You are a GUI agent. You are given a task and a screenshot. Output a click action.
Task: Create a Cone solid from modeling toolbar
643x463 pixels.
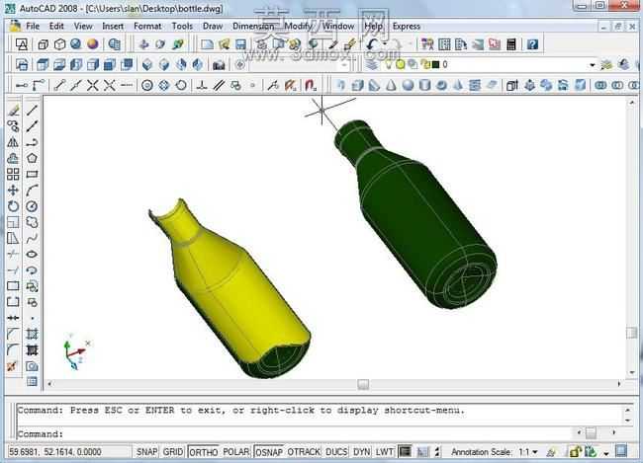(x=391, y=85)
